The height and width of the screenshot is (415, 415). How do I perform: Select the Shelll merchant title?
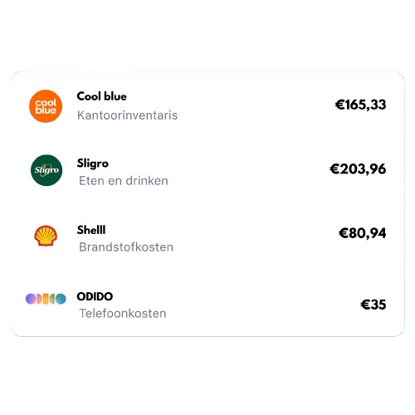coord(91,230)
